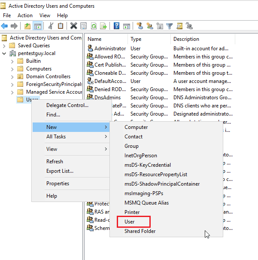Expand the ForeignSecurityPrincipals node
This screenshot has height=260, width=258.
[12, 85]
